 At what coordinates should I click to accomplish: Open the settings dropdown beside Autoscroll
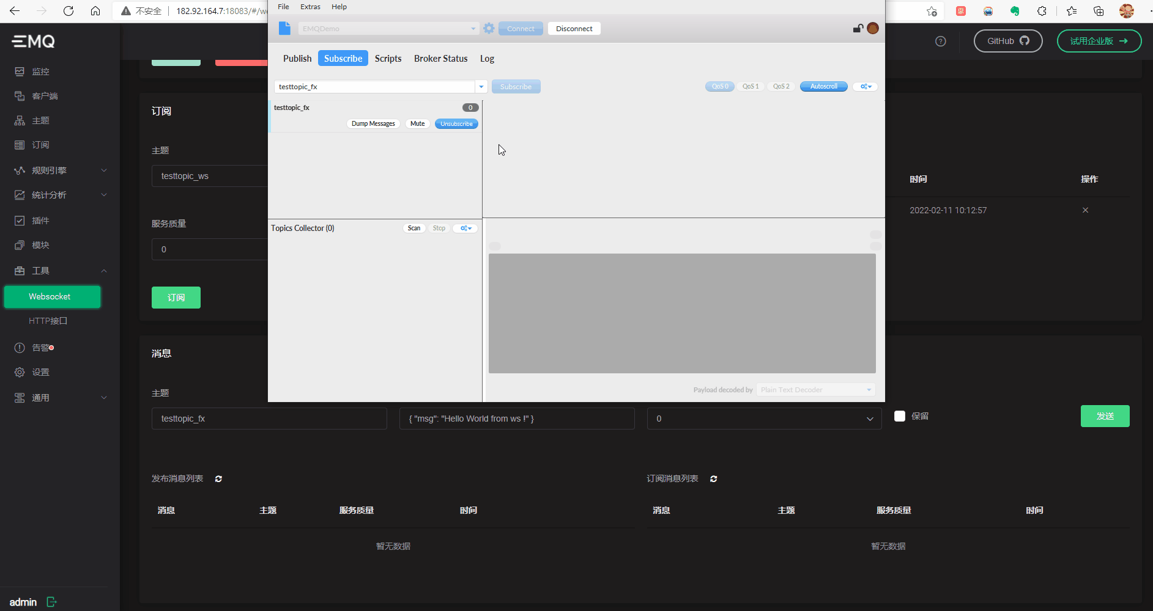[x=866, y=87]
